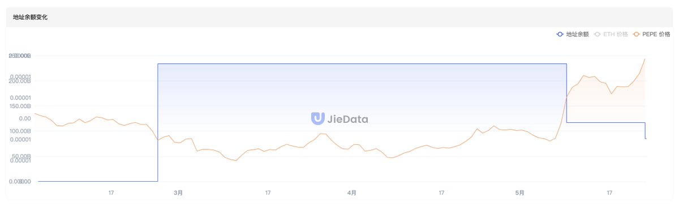Click the 200.00B y-axis label
The image size is (679, 210).
(x=20, y=81)
